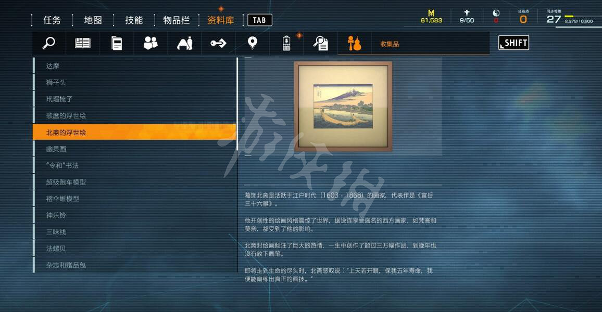Select the characters people icon

pyautogui.click(x=150, y=43)
